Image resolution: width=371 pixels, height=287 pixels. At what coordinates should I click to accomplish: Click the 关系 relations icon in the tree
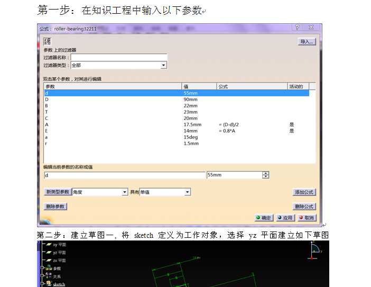click(49, 276)
